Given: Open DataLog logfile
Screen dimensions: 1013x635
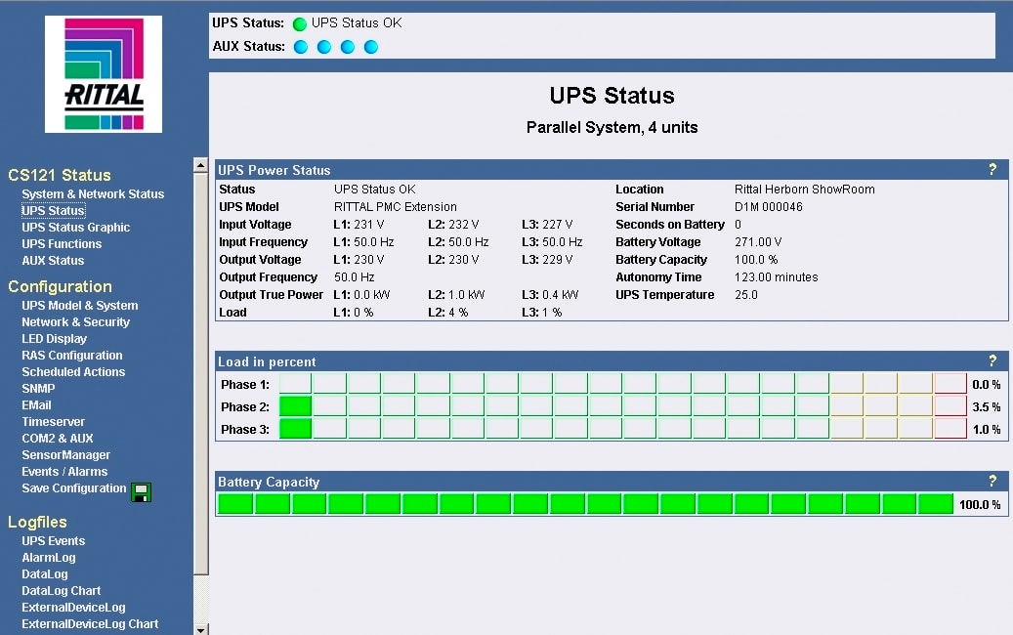Looking at the screenshot, I should coord(45,574).
